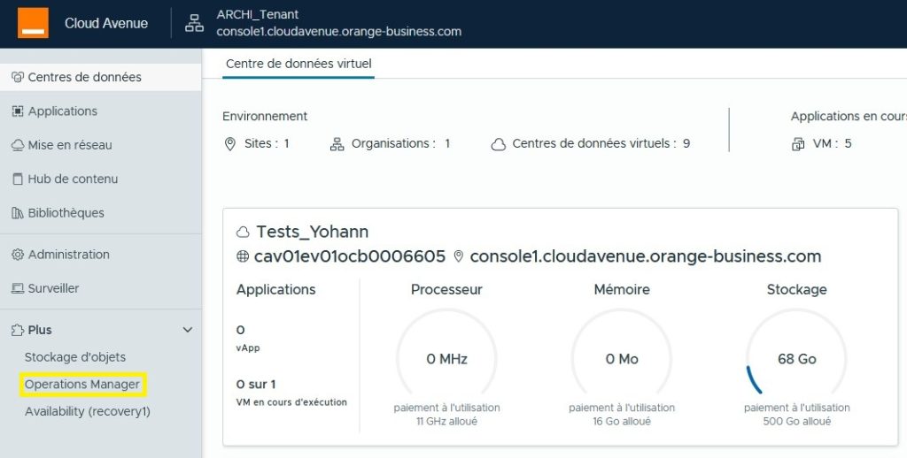Click the Administration gear icon
The image size is (907, 458).
pyautogui.click(x=17, y=255)
